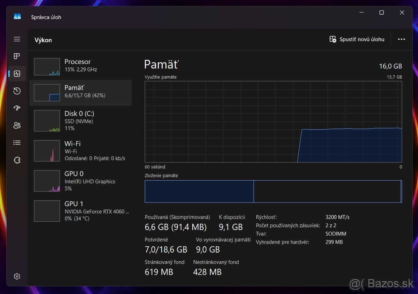The image size is (418, 294).
Task: Open the hamburger navigation menu
Action: pos(17,39)
